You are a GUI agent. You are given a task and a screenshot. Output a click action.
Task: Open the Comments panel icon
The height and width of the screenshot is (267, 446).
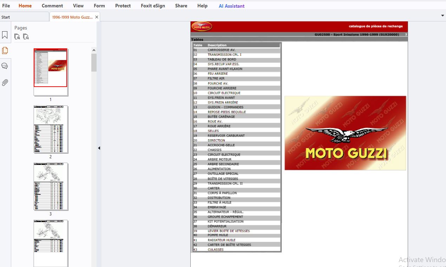pyautogui.click(x=5, y=66)
